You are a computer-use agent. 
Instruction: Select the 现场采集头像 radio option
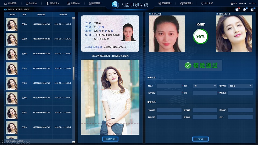coord(217,14)
